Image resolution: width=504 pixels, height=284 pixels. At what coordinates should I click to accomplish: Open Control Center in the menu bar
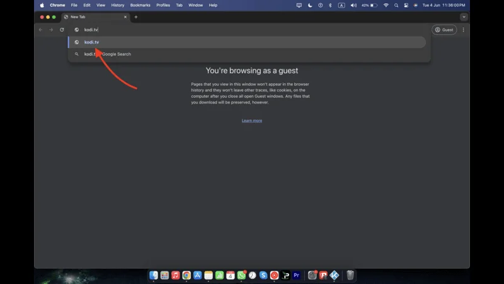pos(406,5)
